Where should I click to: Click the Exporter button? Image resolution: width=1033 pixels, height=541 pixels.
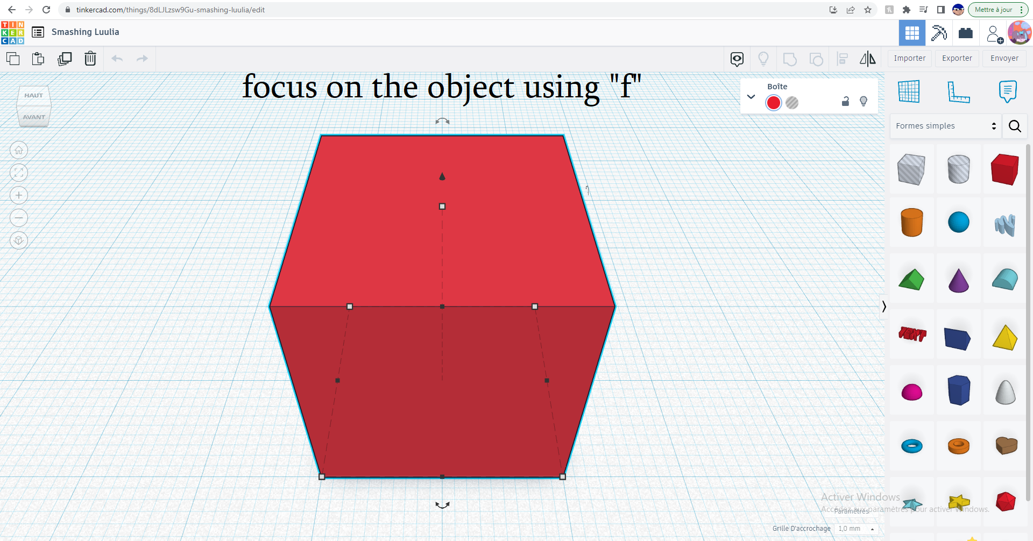tap(957, 58)
